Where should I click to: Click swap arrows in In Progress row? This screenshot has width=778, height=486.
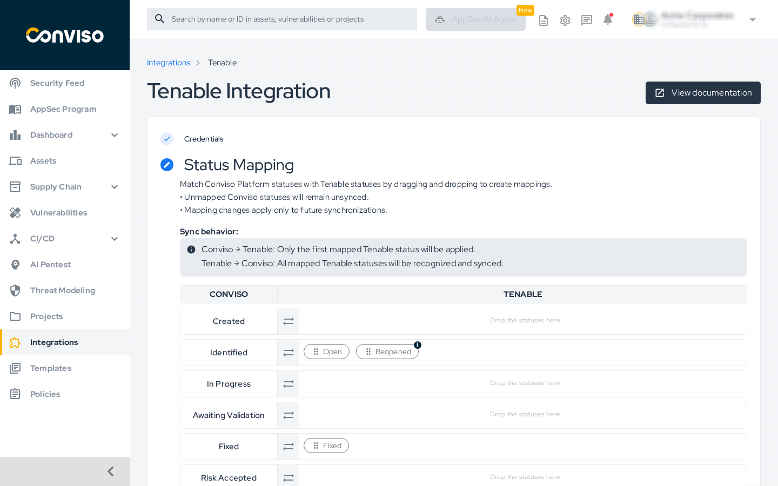[289, 384]
